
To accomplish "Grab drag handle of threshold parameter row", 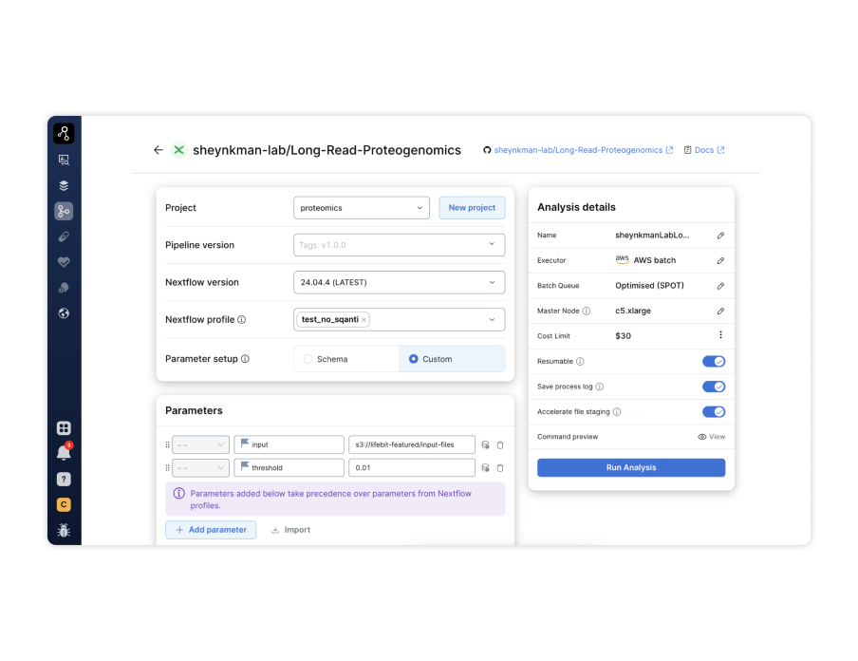I will point(167,468).
